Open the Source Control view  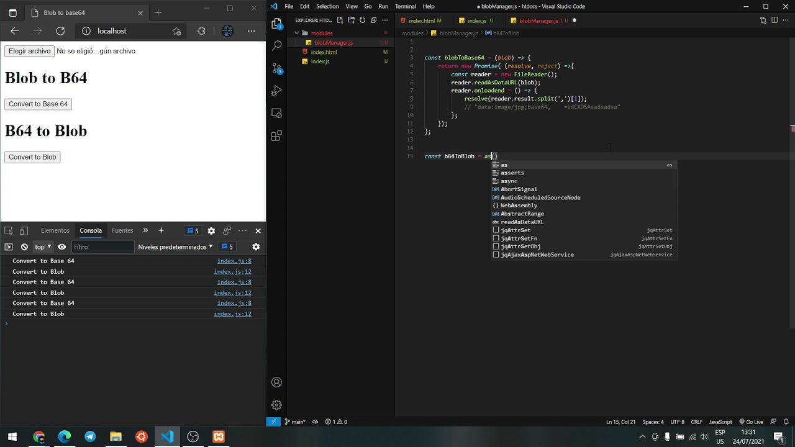click(277, 68)
